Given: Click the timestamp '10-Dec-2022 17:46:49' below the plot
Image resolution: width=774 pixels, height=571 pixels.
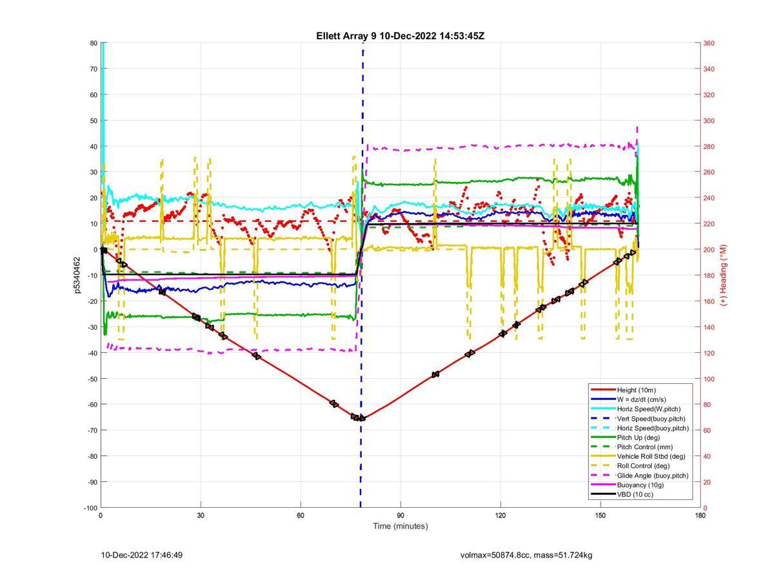Looking at the screenshot, I should tap(141, 555).
